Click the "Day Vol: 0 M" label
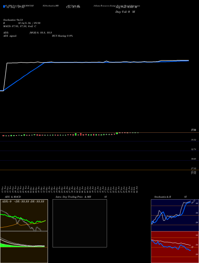 (125, 12)
